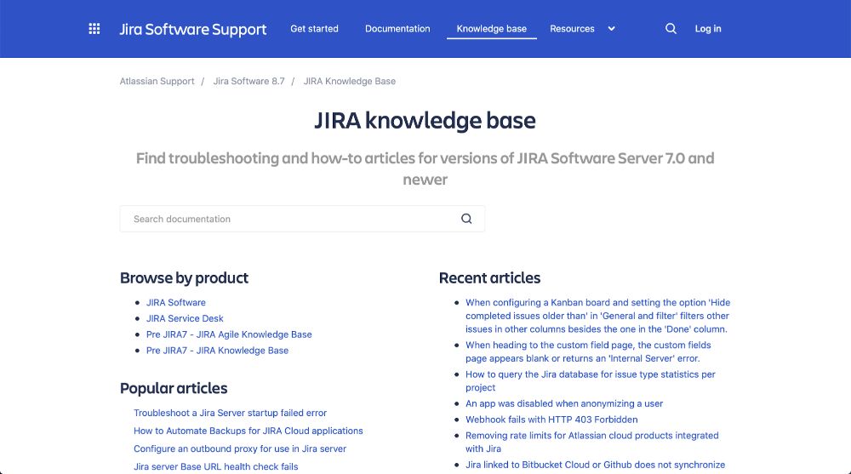Open the JIRA Software product link

tap(176, 302)
